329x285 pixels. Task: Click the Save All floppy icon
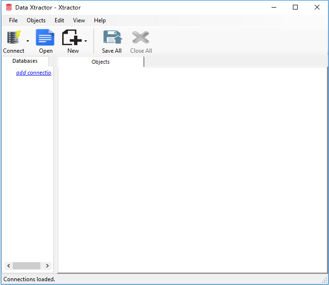tap(112, 38)
